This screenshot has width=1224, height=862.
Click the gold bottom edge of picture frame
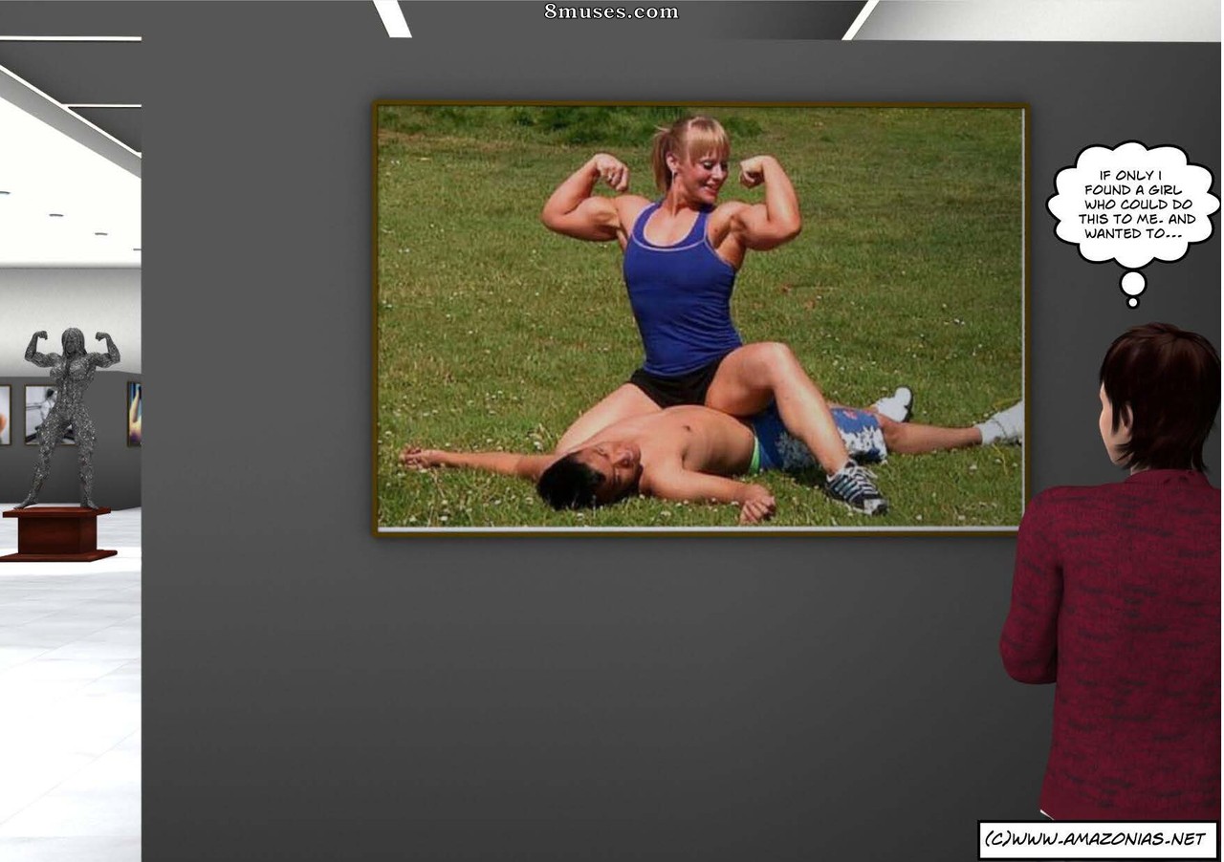click(x=698, y=531)
